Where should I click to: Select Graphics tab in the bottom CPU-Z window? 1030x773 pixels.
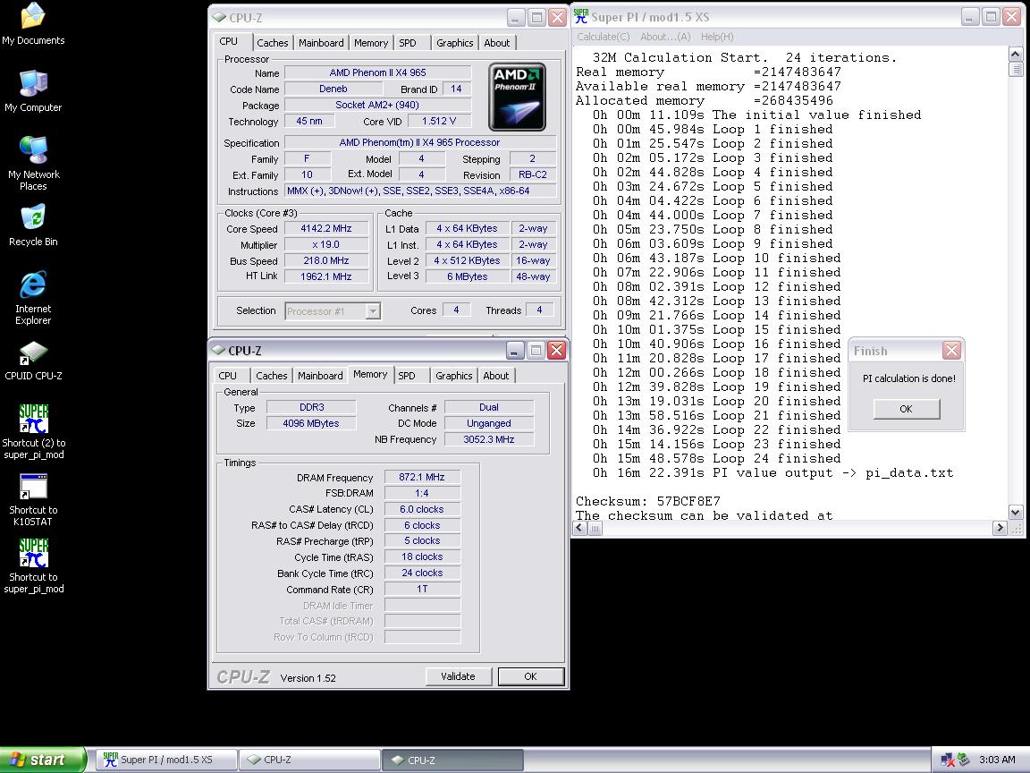click(x=454, y=376)
